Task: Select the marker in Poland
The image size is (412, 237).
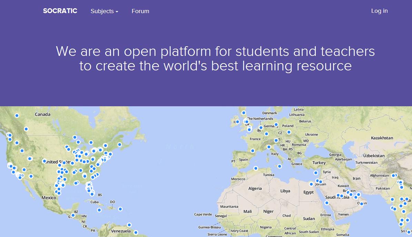Action: 289,132
